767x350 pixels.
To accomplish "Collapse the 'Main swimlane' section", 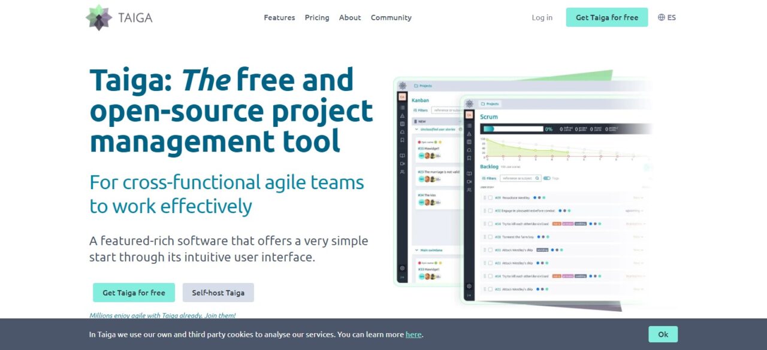I will pos(416,250).
